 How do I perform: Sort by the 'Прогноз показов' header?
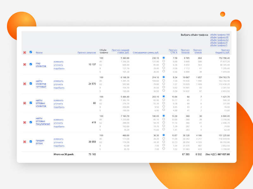pos(185,51)
